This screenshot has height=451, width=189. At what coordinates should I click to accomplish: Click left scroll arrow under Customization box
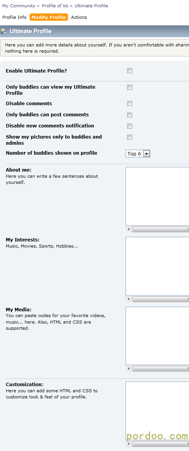point(129,444)
